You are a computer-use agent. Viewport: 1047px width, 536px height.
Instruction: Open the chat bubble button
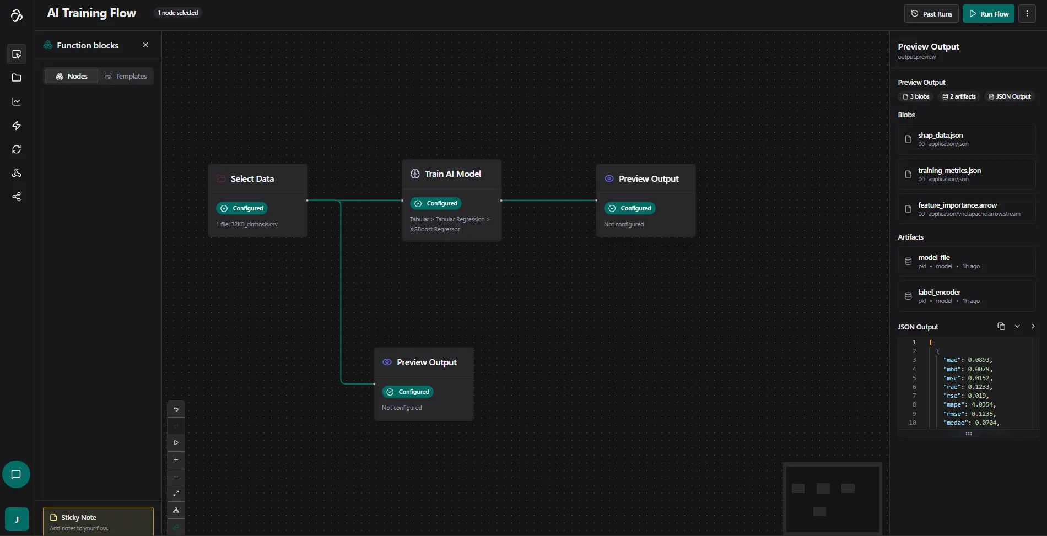tap(16, 474)
